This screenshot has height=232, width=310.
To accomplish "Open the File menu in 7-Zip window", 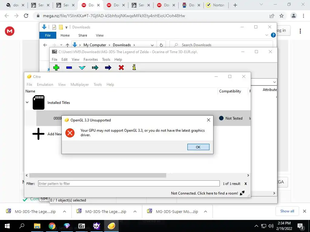I will click(54, 60).
